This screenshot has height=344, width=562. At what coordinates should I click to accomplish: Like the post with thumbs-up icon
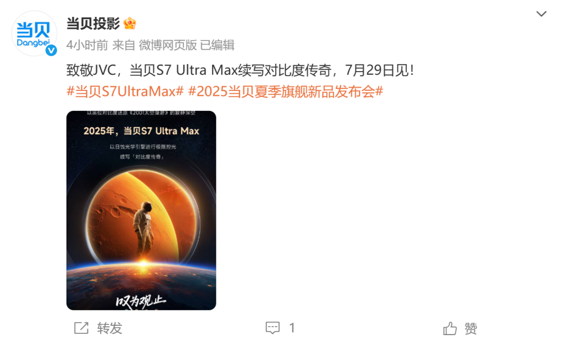coord(450,328)
